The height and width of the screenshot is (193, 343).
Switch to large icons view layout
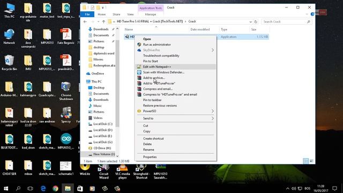click(x=311, y=161)
